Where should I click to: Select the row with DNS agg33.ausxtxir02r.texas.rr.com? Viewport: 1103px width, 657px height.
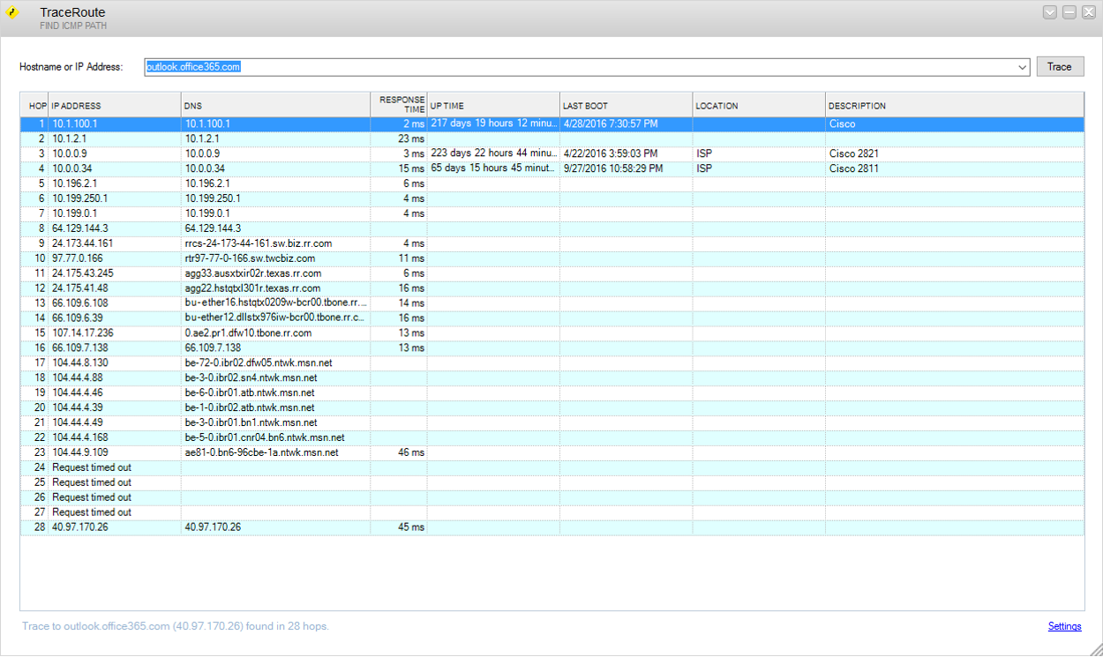pos(265,273)
